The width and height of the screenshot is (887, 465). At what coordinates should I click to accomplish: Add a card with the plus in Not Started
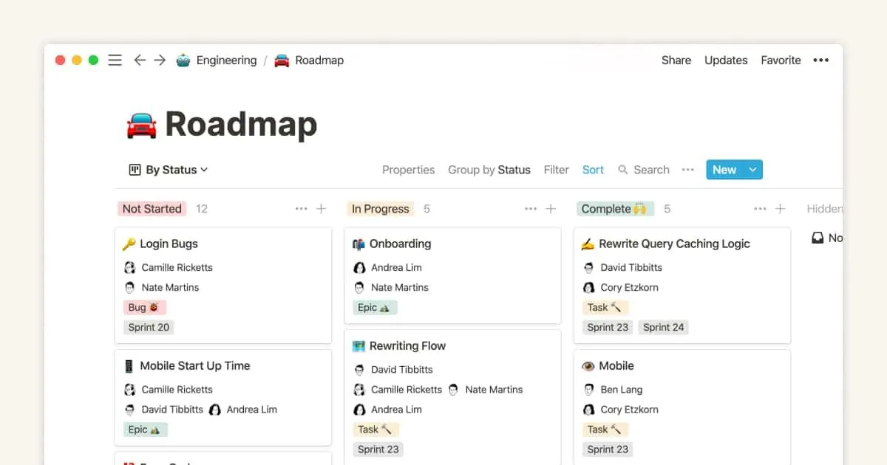321,208
